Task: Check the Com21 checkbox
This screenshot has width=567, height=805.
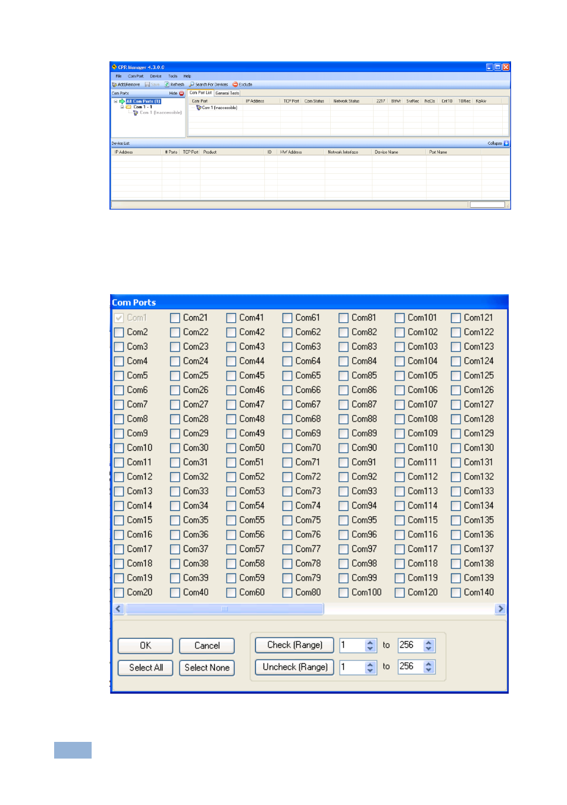Action: click(175, 318)
